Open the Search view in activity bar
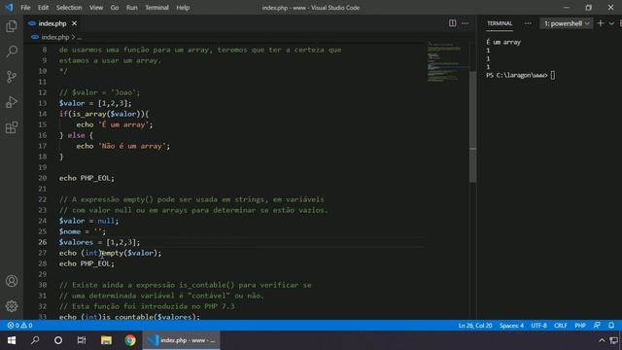 click(x=12, y=52)
